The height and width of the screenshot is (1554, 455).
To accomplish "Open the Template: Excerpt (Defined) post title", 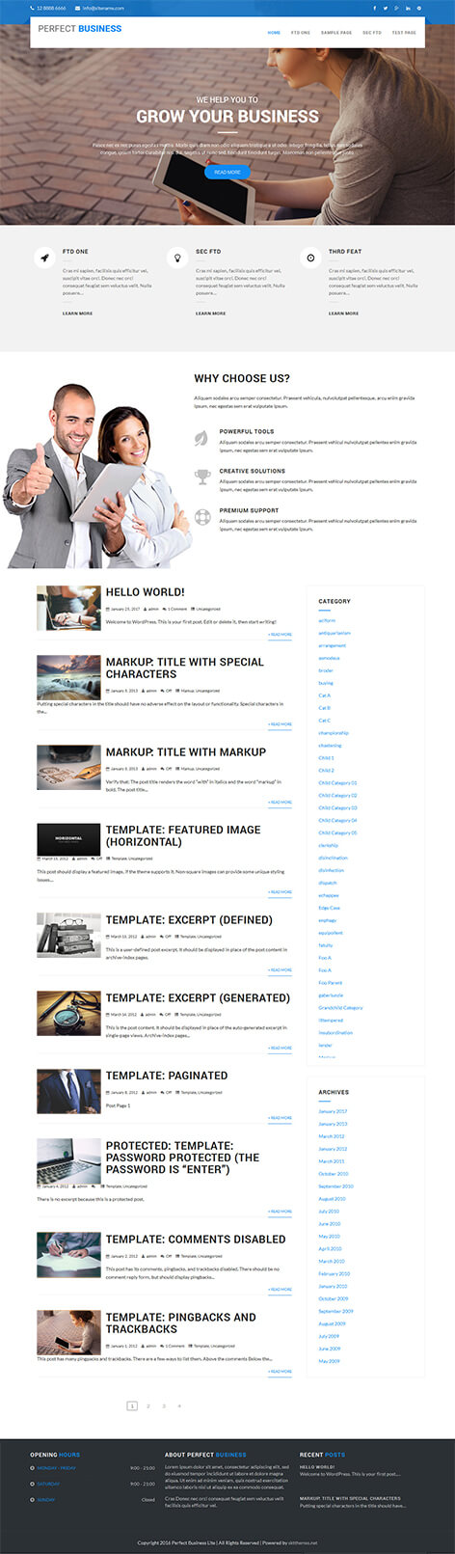I will tap(189, 919).
